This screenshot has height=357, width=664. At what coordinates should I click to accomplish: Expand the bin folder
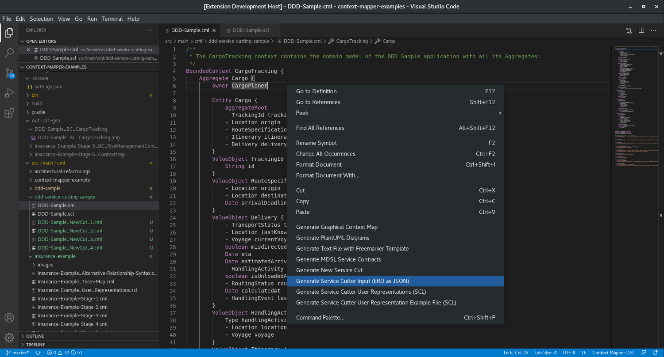(89, 95)
